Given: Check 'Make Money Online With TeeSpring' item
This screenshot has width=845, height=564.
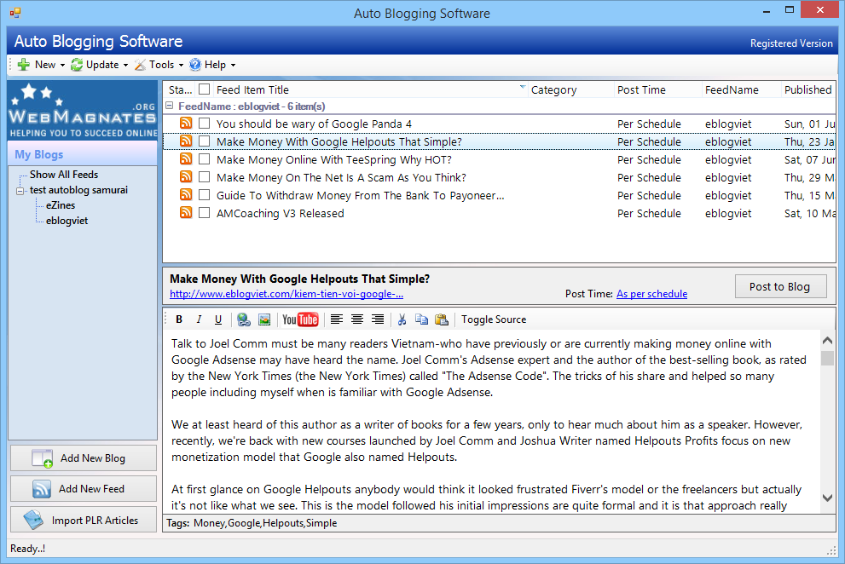Looking at the screenshot, I should (x=205, y=159).
